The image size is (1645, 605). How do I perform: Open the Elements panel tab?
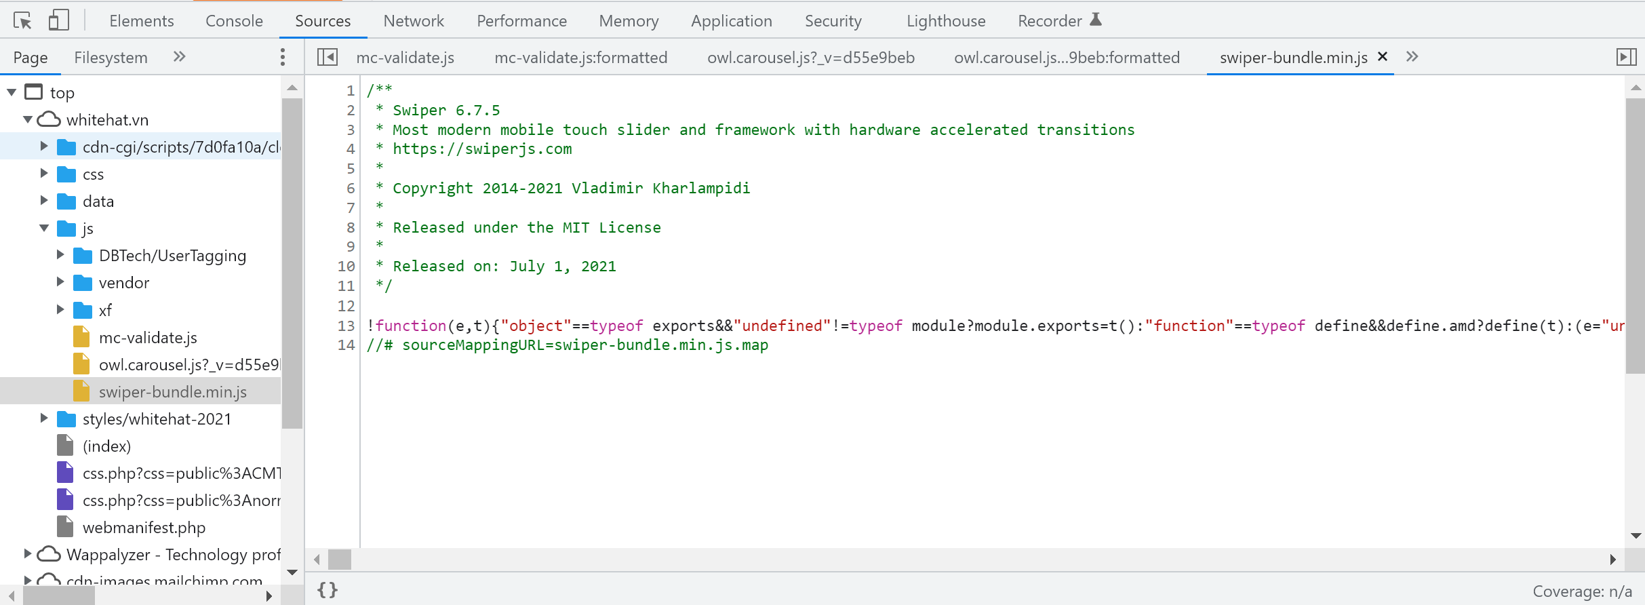pos(142,21)
